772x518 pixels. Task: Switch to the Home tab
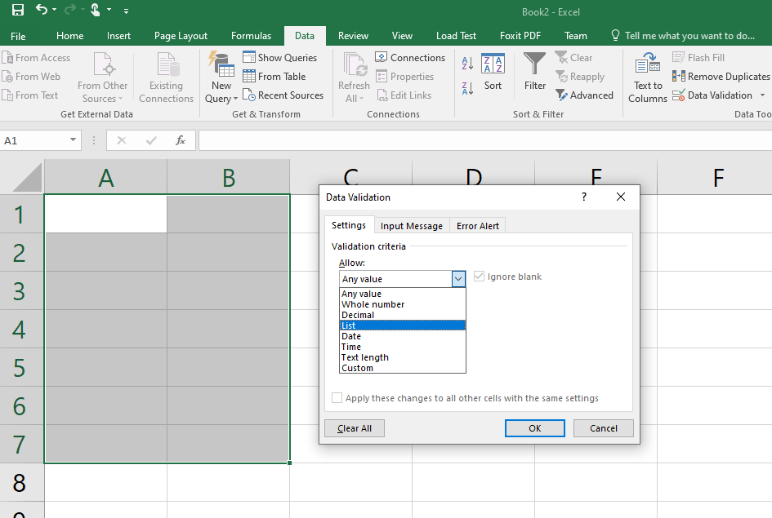(70, 36)
